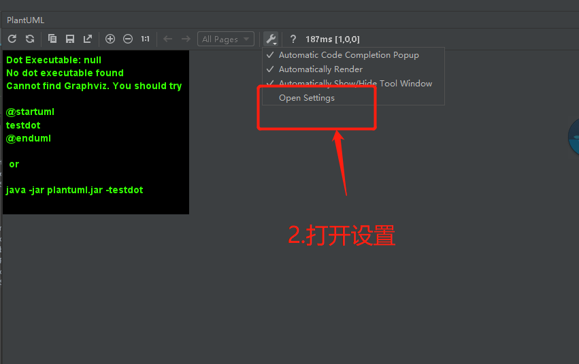Click 'java -jar plantuml.jar -testdot' line
Screen dimensions: 579x364
click(74, 190)
